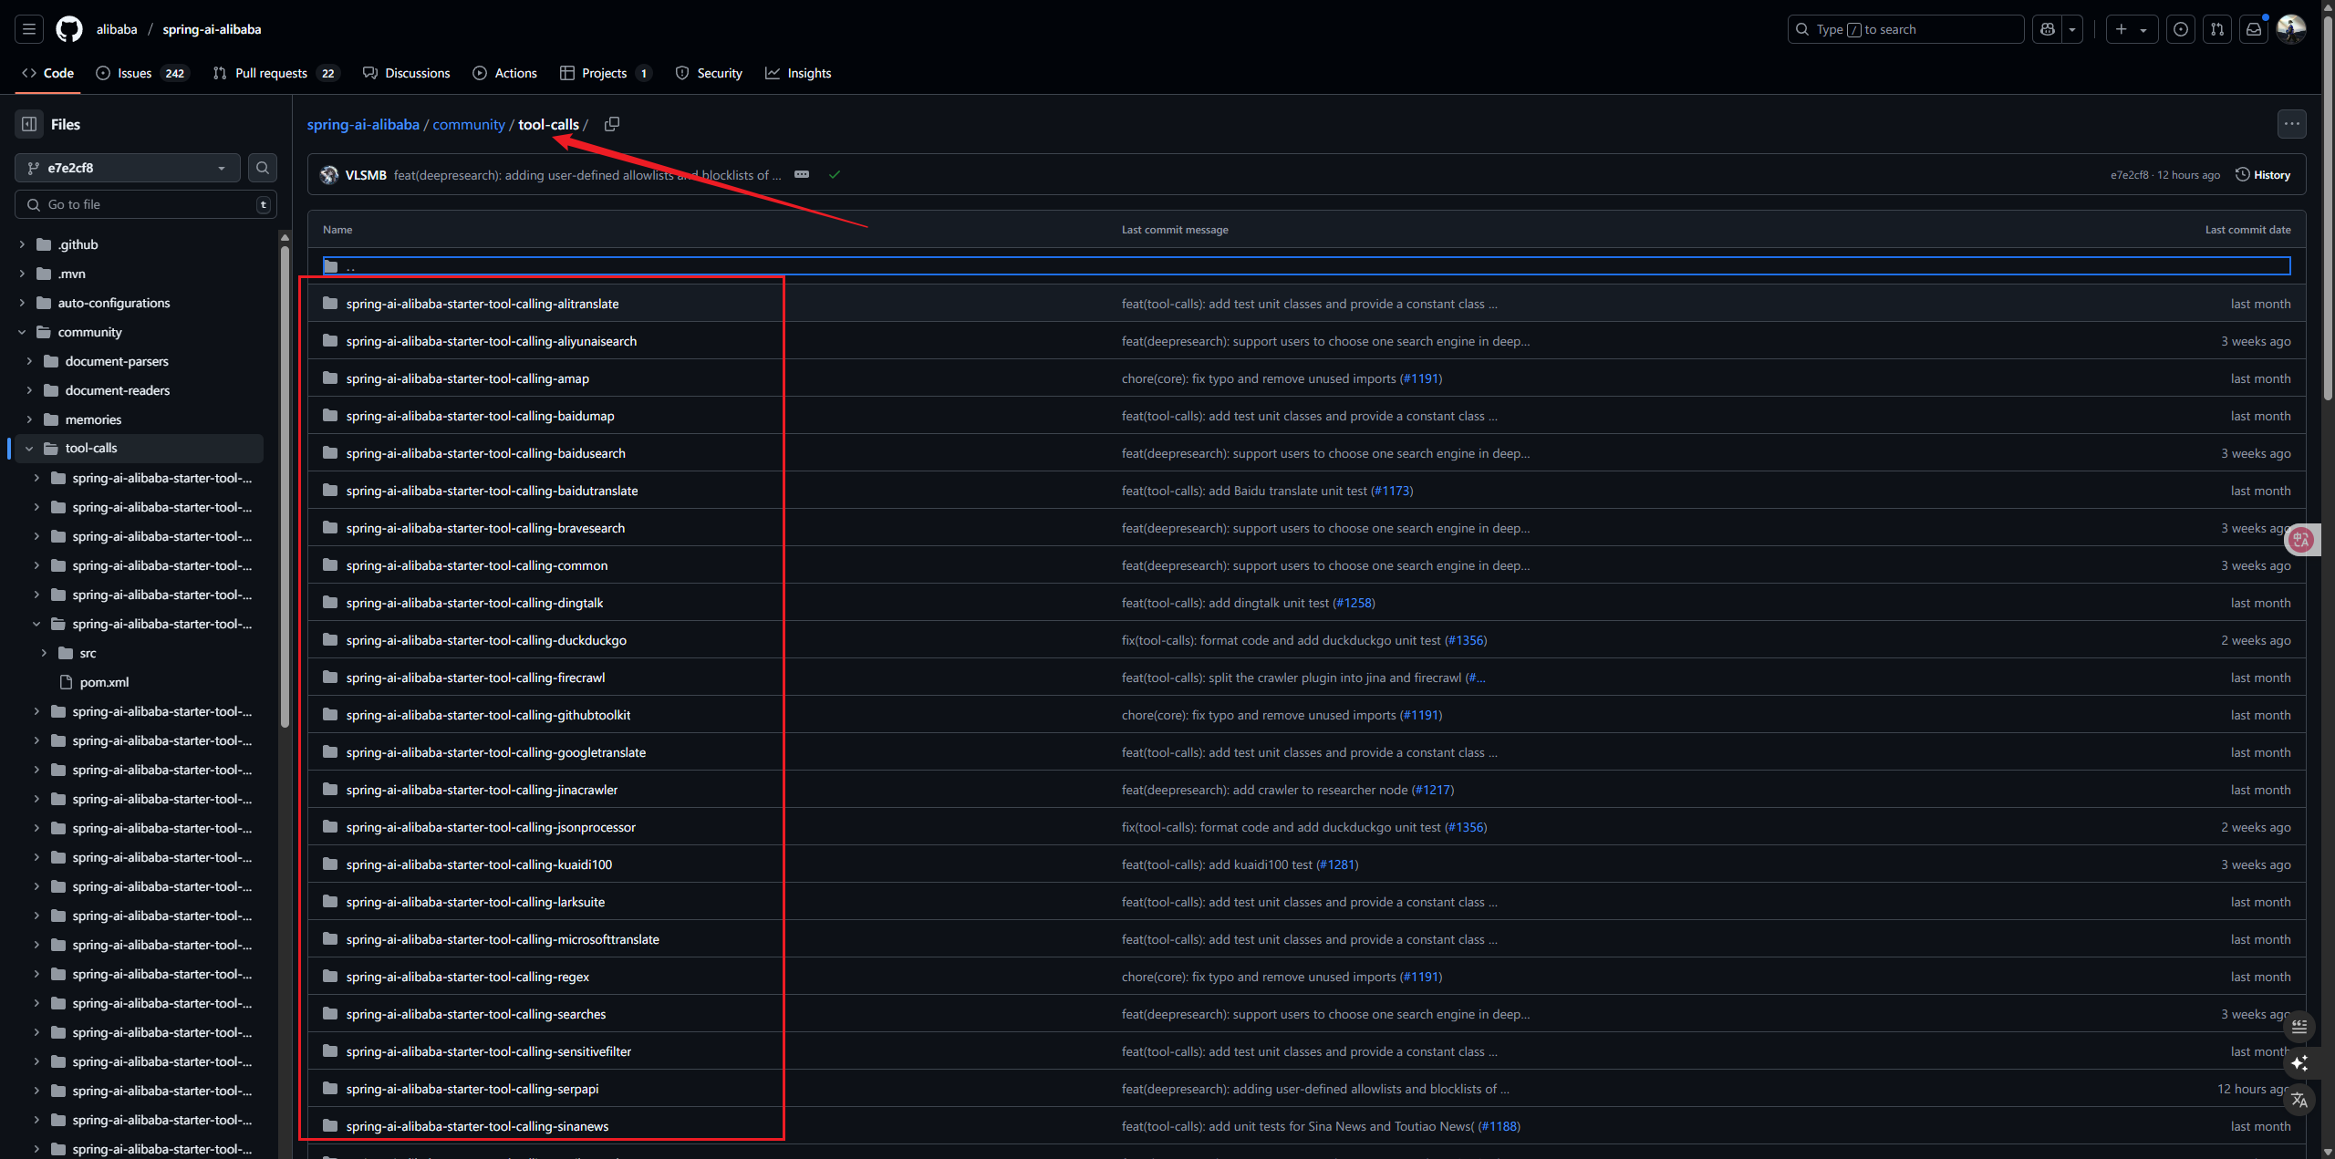
Task: Open the e7e2cf8 commit hash link
Action: click(x=2129, y=174)
